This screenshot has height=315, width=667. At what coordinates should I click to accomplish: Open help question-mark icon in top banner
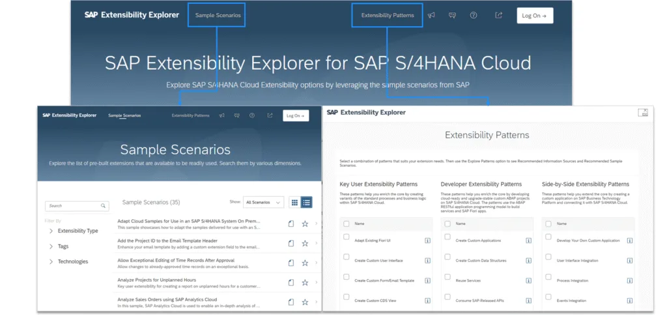474,15
